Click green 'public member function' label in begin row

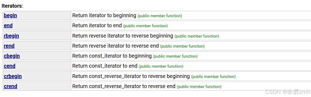click(x=160, y=16)
